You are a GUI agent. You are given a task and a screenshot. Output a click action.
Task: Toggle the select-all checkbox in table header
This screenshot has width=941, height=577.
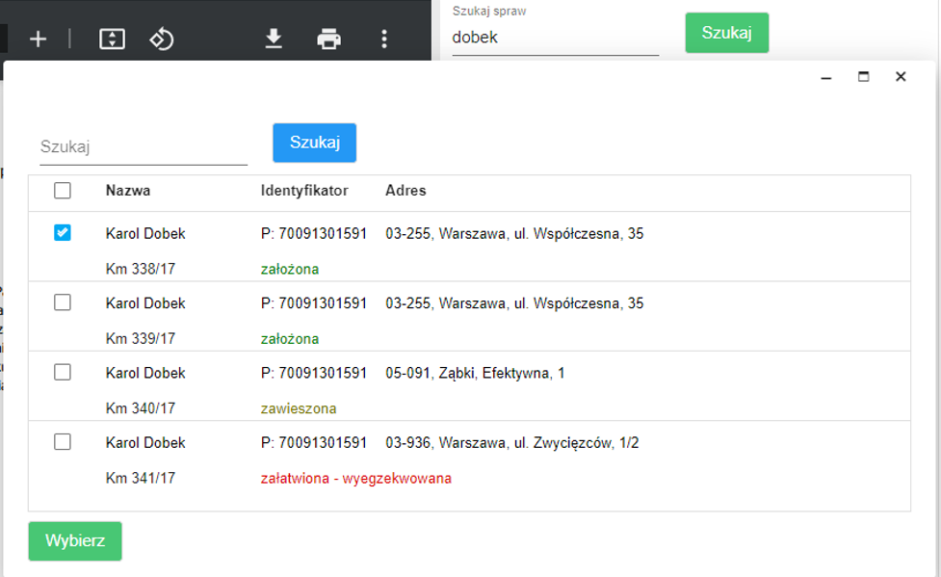click(63, 191)
